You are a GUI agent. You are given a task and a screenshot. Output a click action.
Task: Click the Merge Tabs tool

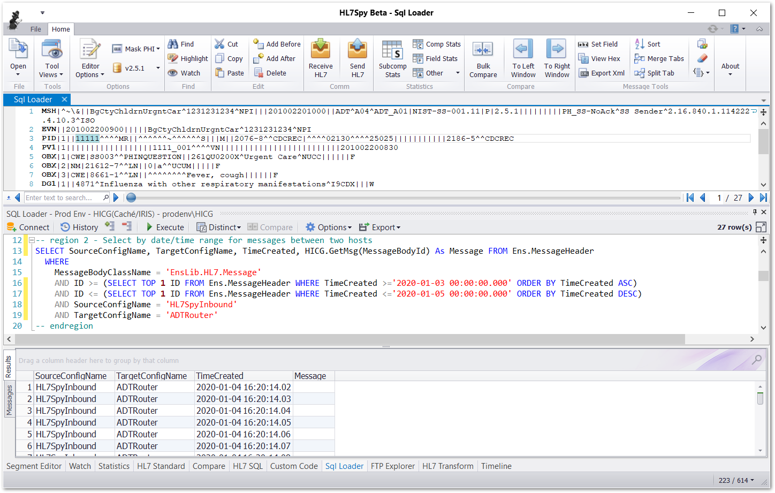tap(659, 58)
